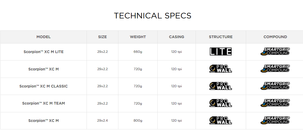This screenshot has width=303, height=139.
Task: Click the SmartGrip Compound logo in the 29x2.4 row
Action: [x=275, y=120]
